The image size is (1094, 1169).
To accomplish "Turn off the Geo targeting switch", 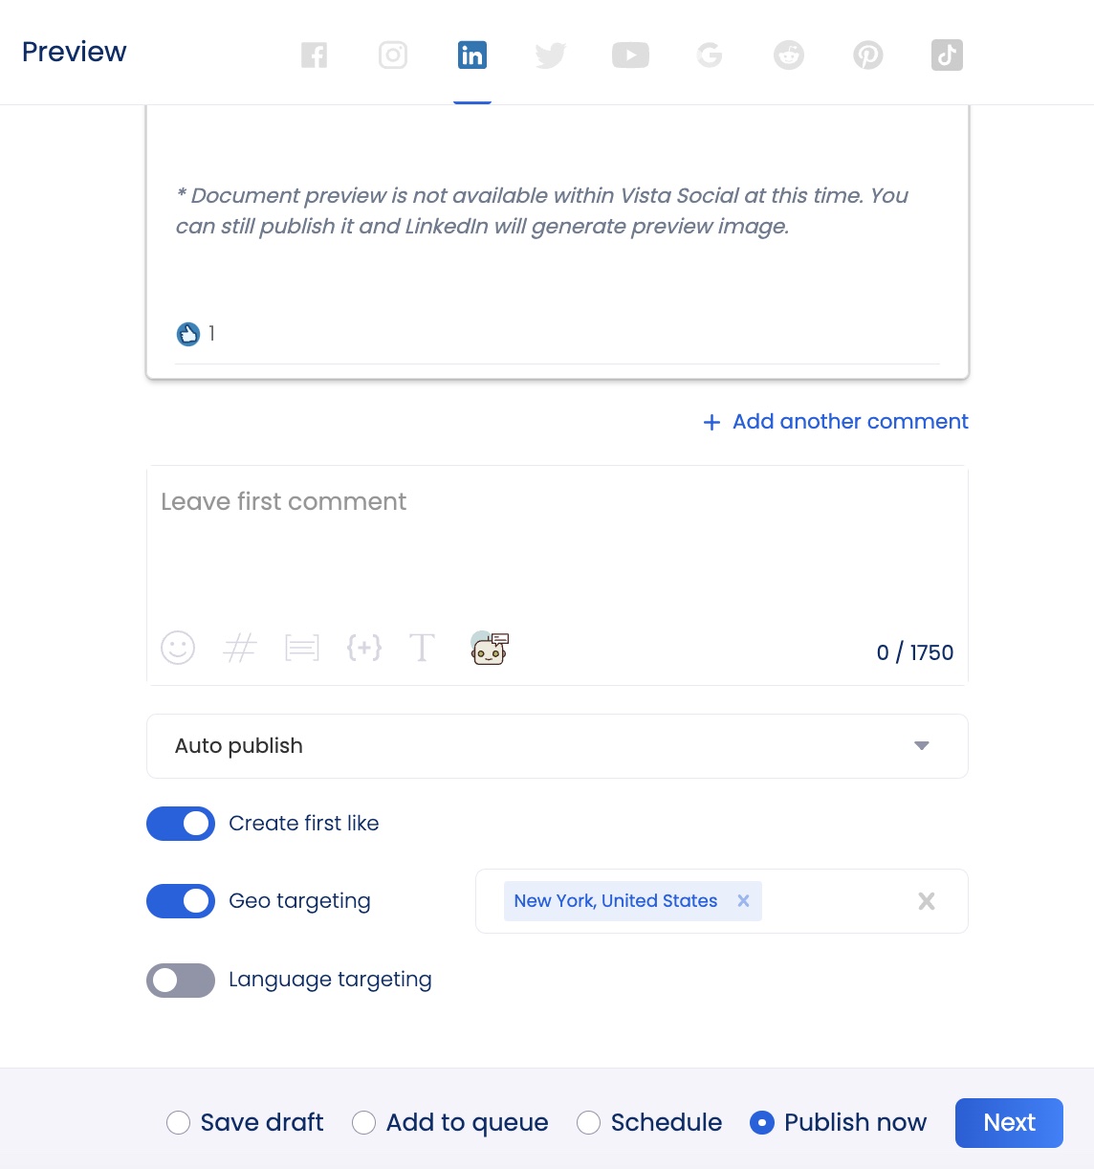I will tap(181, 901).
